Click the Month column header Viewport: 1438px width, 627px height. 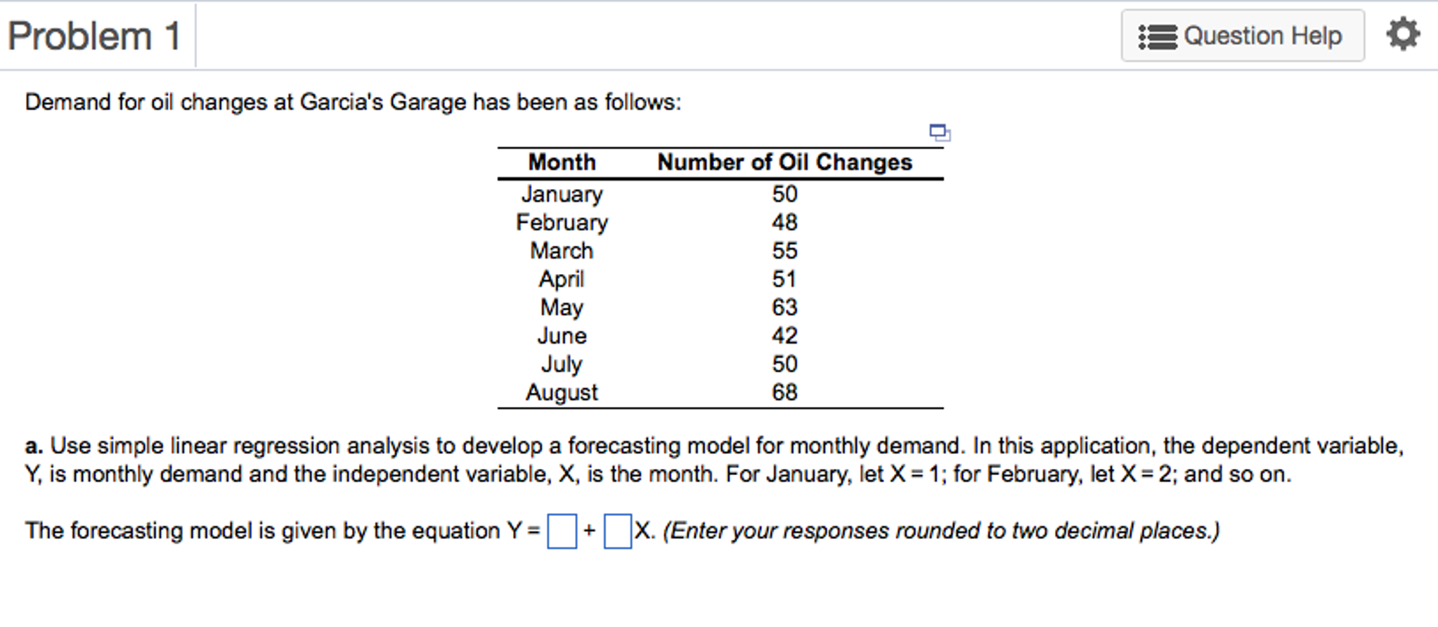pyautogui.click(x=562, y=162)
